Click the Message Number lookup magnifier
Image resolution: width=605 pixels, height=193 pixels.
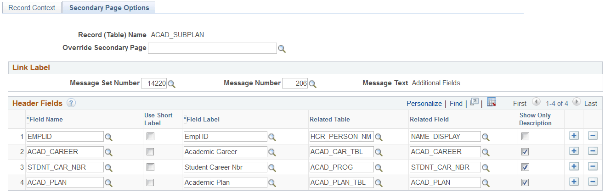[312, 84]
